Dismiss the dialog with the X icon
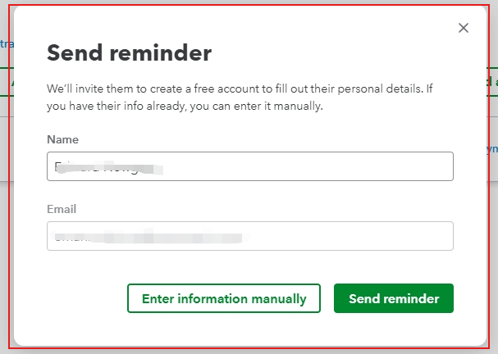This screenshot has height=354, width=498. click(x=464, y=28)
